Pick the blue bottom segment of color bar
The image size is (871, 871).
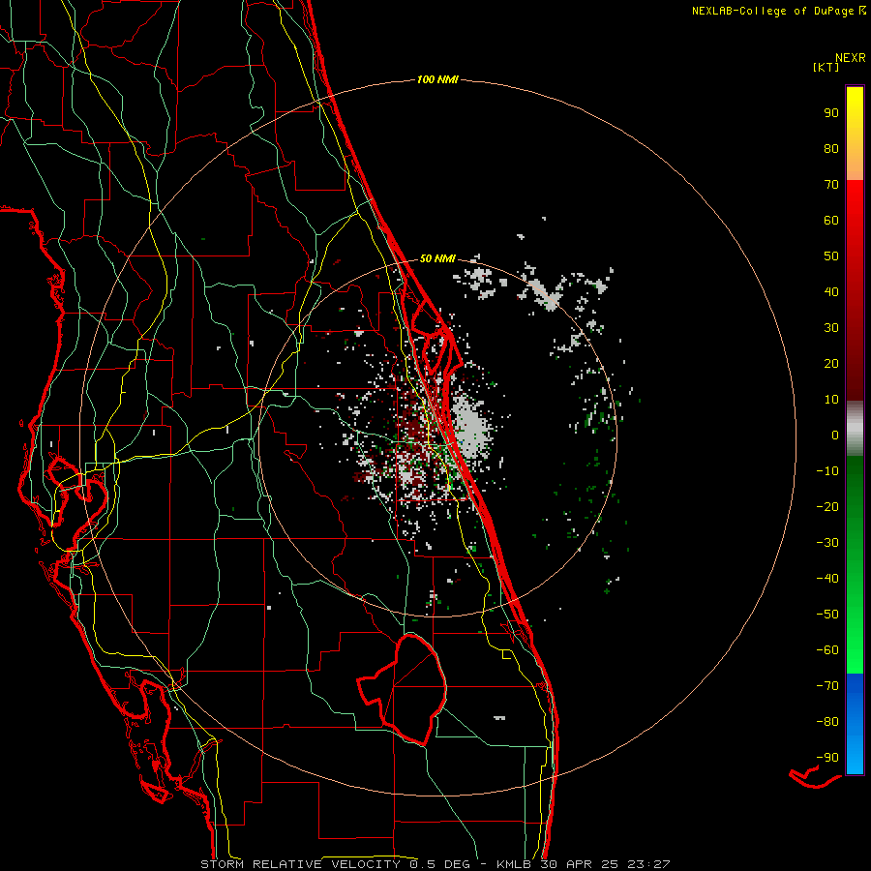coord(855,724)
